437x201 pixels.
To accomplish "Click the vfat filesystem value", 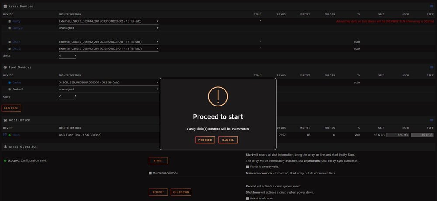I will (x=357, y=135).
